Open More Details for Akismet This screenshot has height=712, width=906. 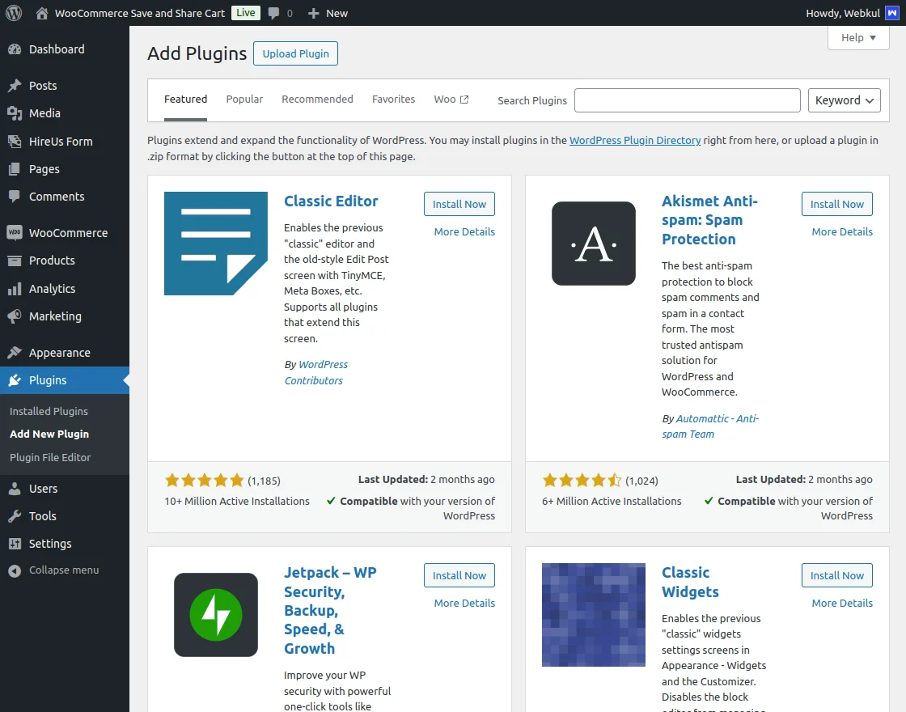coord(842,231)
